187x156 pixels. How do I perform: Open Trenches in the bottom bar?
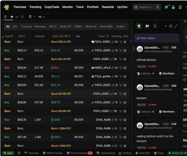click(x=32, y=153)
